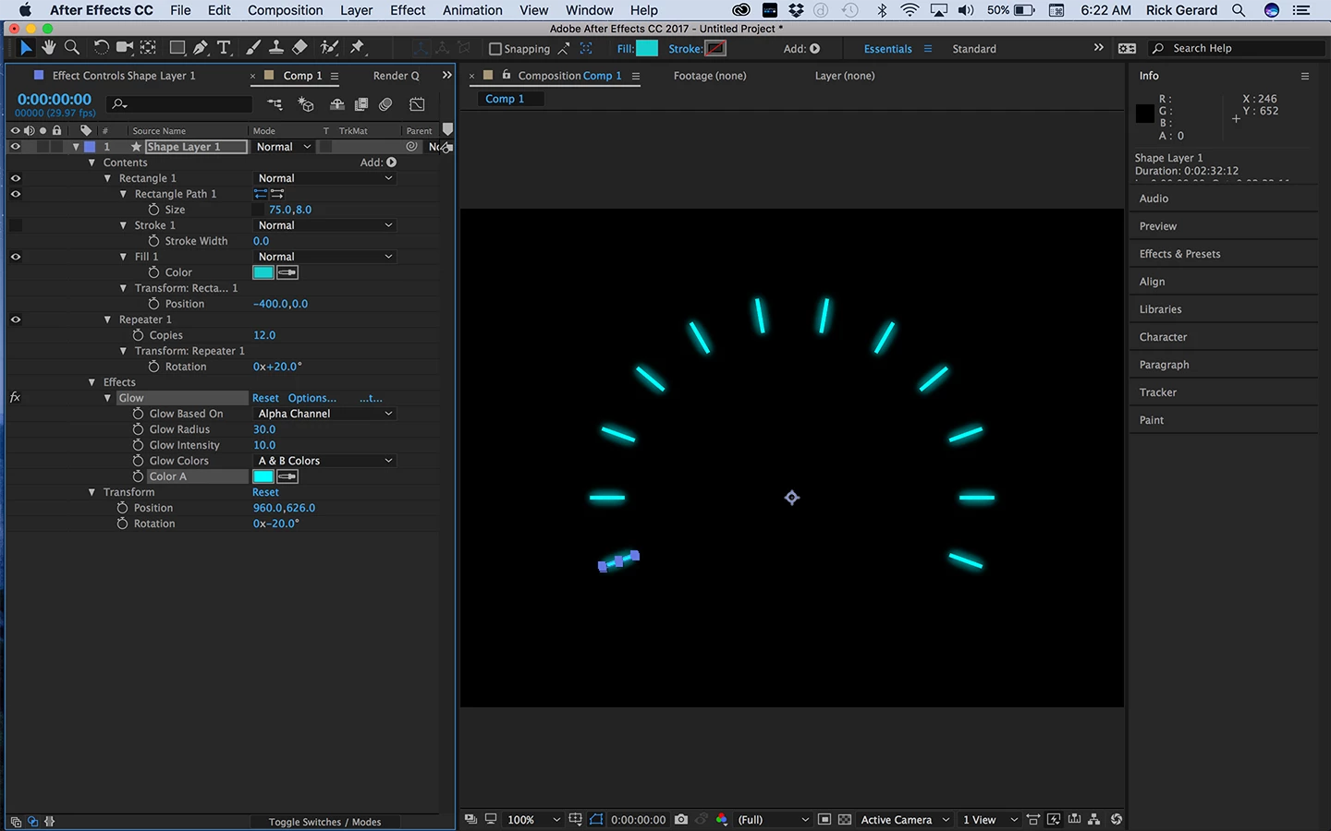The width and height of the screenshot is (1331, 831).
Task: Open Glow effect Options
Action: pyautogui.click(x=312, y=398)
